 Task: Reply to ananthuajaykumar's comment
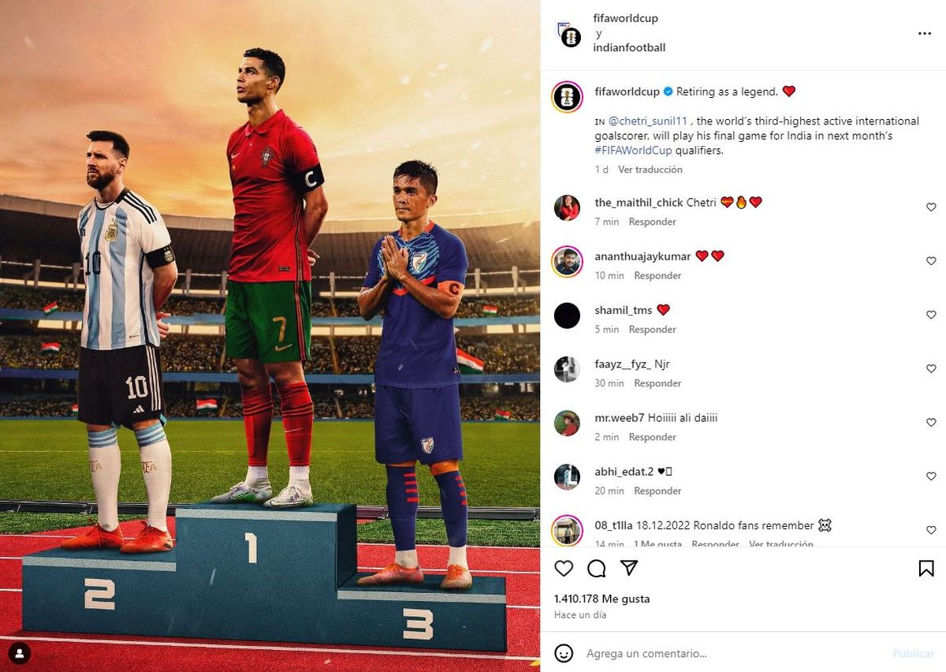pyautogui.click(x=657, y=275)
